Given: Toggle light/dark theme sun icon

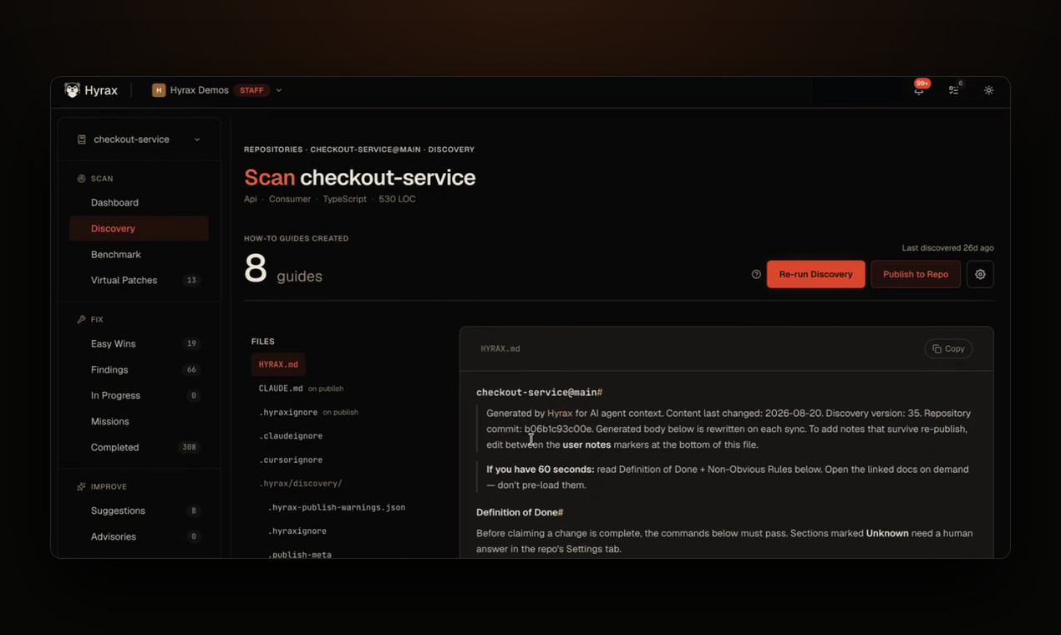Looking at the screenshot, I should [x=988, y=90].
